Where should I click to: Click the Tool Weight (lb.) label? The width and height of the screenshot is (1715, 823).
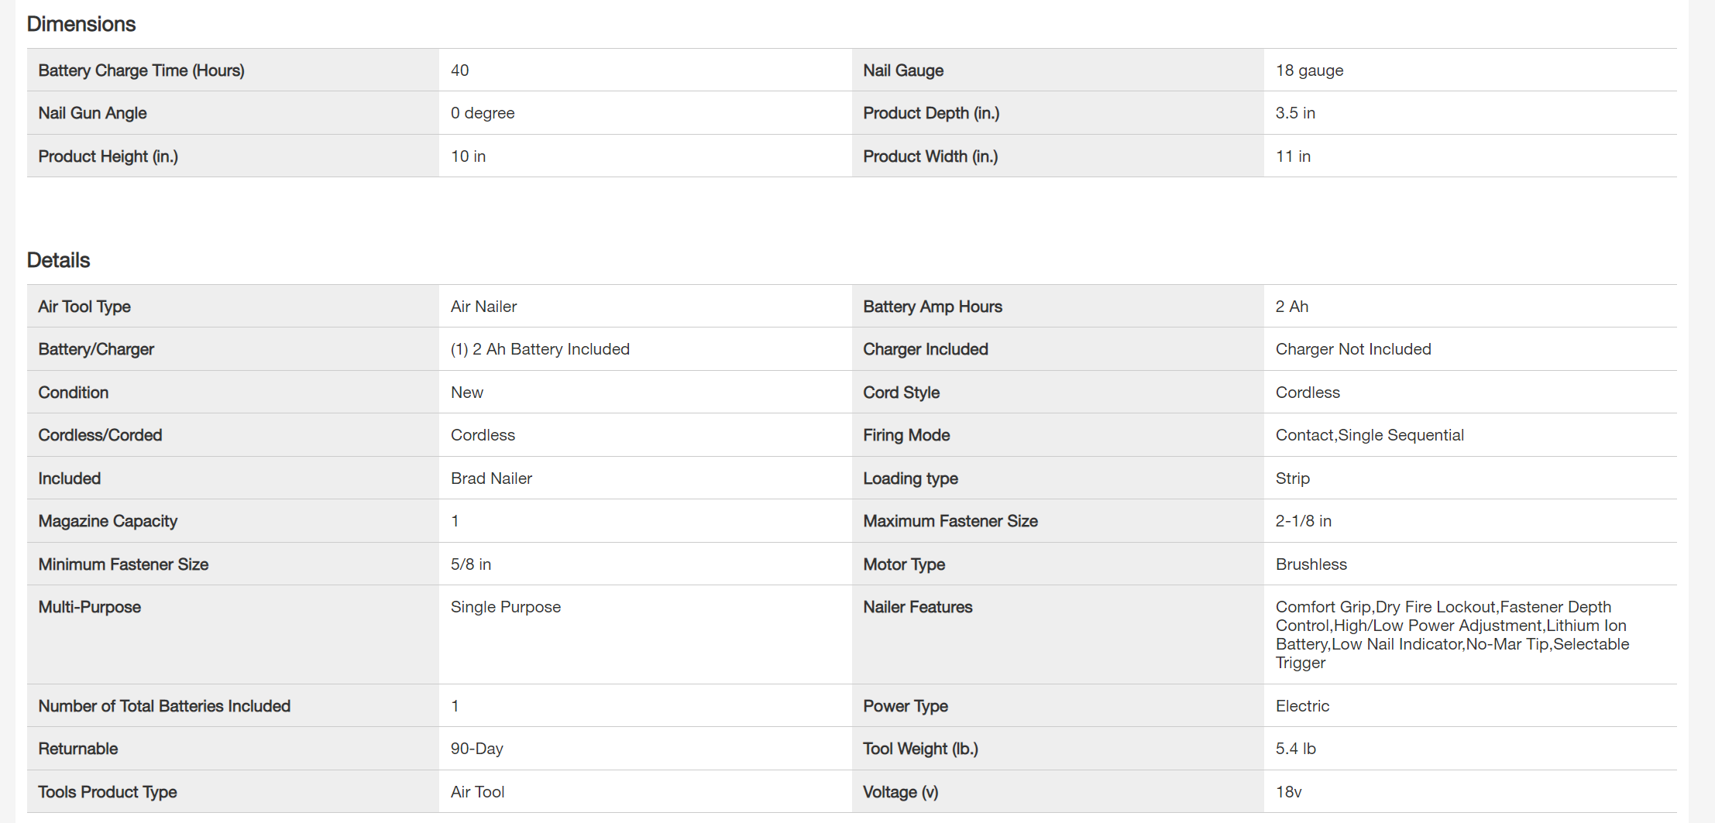[x=920, y=749]
